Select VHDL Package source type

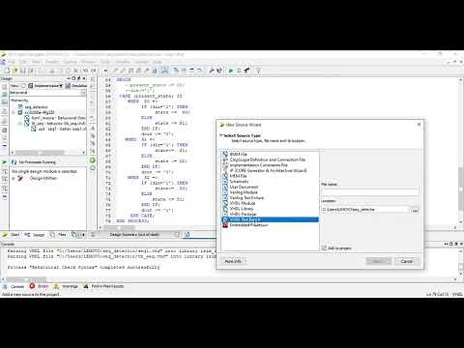point(243,215)
